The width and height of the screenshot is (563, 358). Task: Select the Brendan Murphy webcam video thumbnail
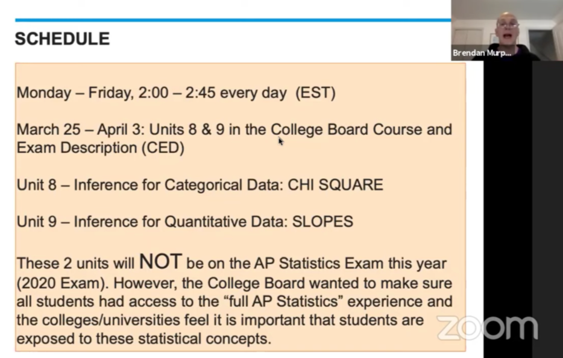coord(507,30)
